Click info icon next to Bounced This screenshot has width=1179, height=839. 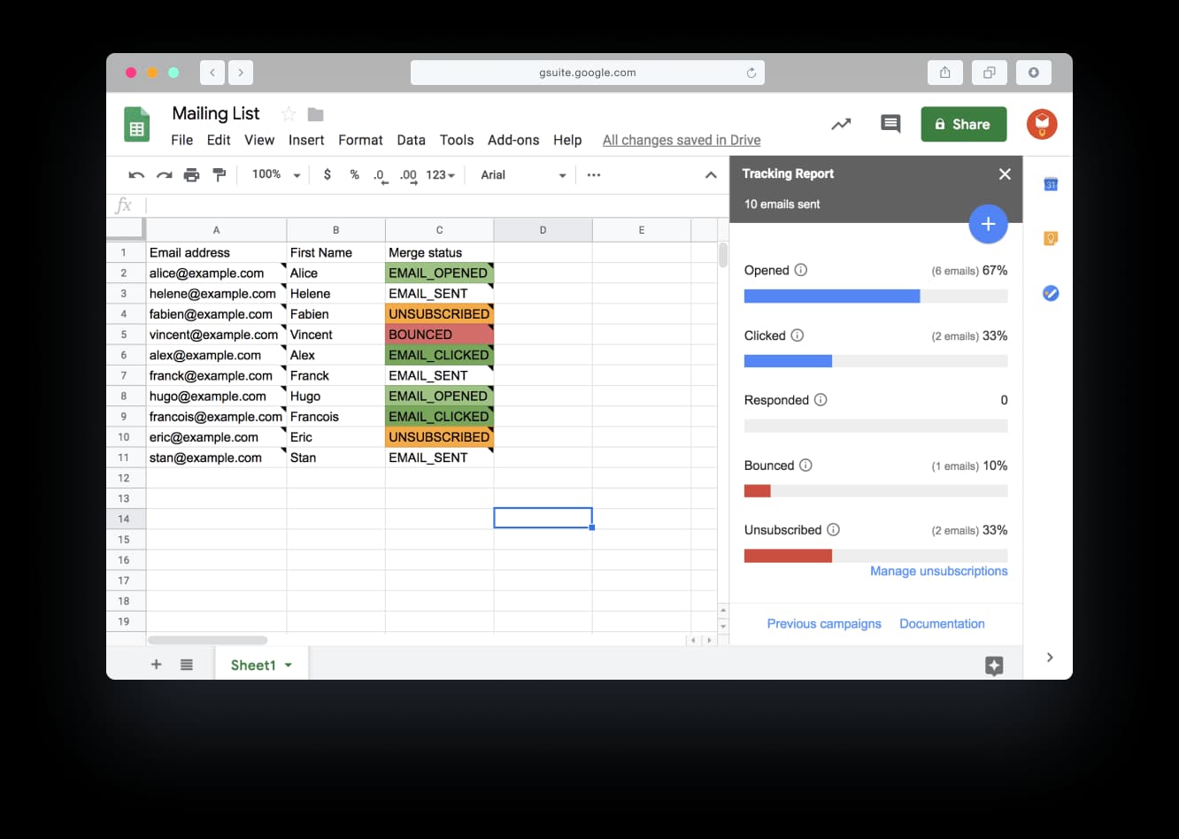(x=805, y=465)
